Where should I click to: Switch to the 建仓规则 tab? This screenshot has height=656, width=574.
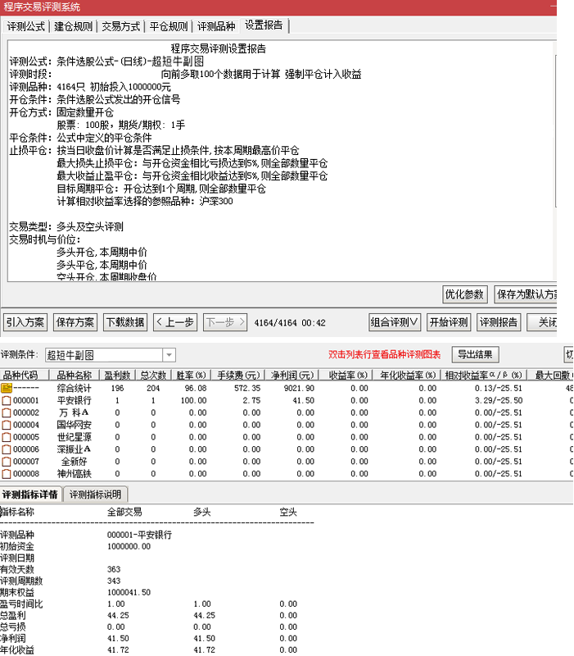pos(74,26)
